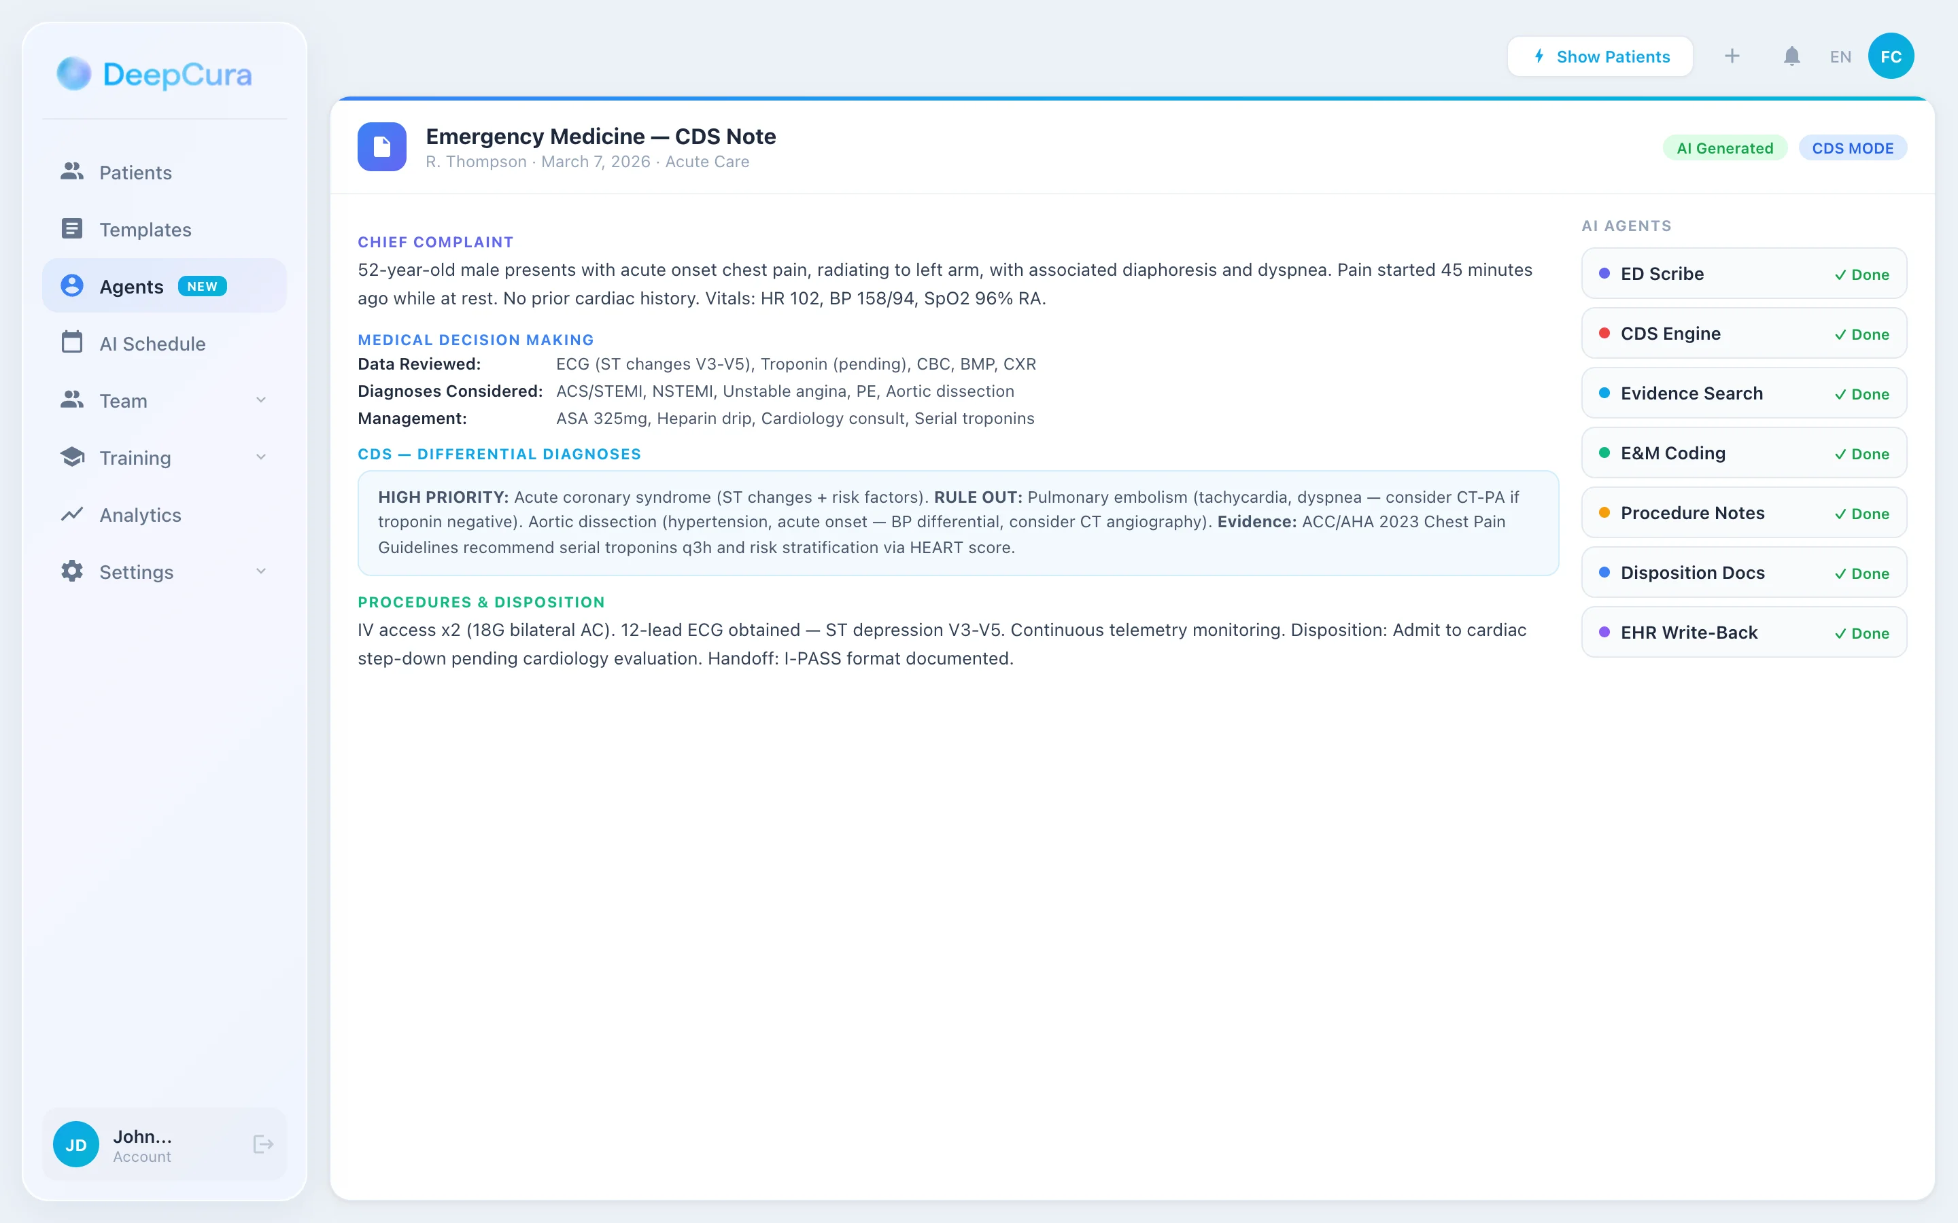Open the Patients section in sidebar
This screenshot has height=1223, width=1958.
135,171
